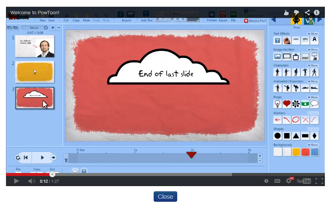Viewport: 329px width, 204px height.
Task: Select yellow slide 2 thumbnail
Action: 35,72
